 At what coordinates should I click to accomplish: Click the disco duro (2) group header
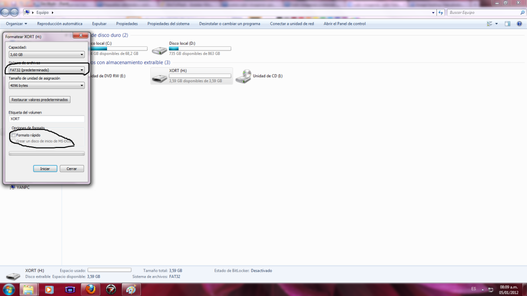pos(110,35)
